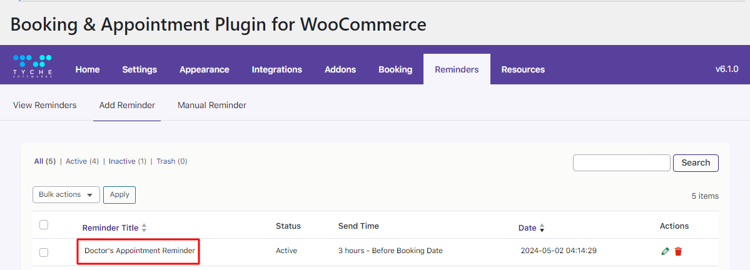
Task: Click the Search button
Action: pos(696,162)
